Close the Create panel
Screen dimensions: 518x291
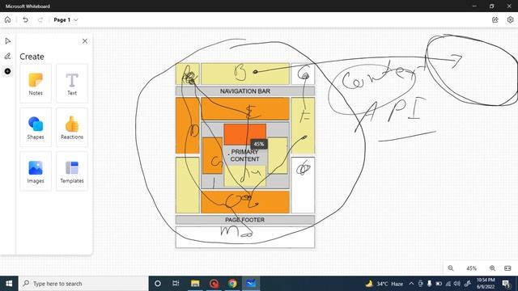pos(85,41)
